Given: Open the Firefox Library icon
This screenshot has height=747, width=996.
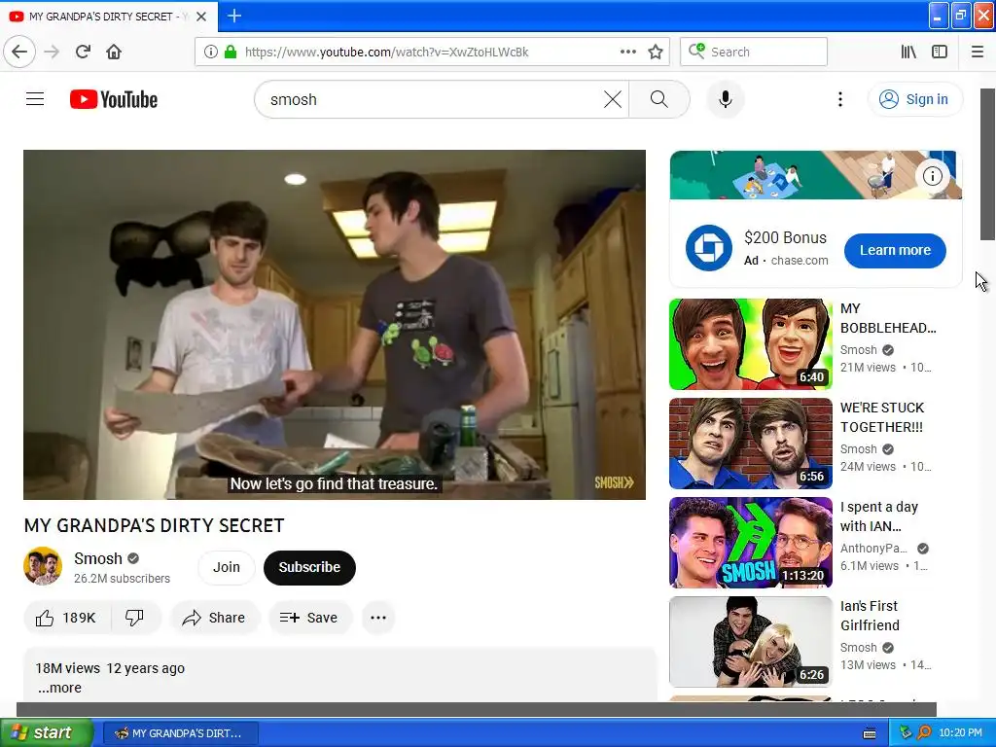Looking at the screenshot, I should pyautogui.click(x=908, y=52).
